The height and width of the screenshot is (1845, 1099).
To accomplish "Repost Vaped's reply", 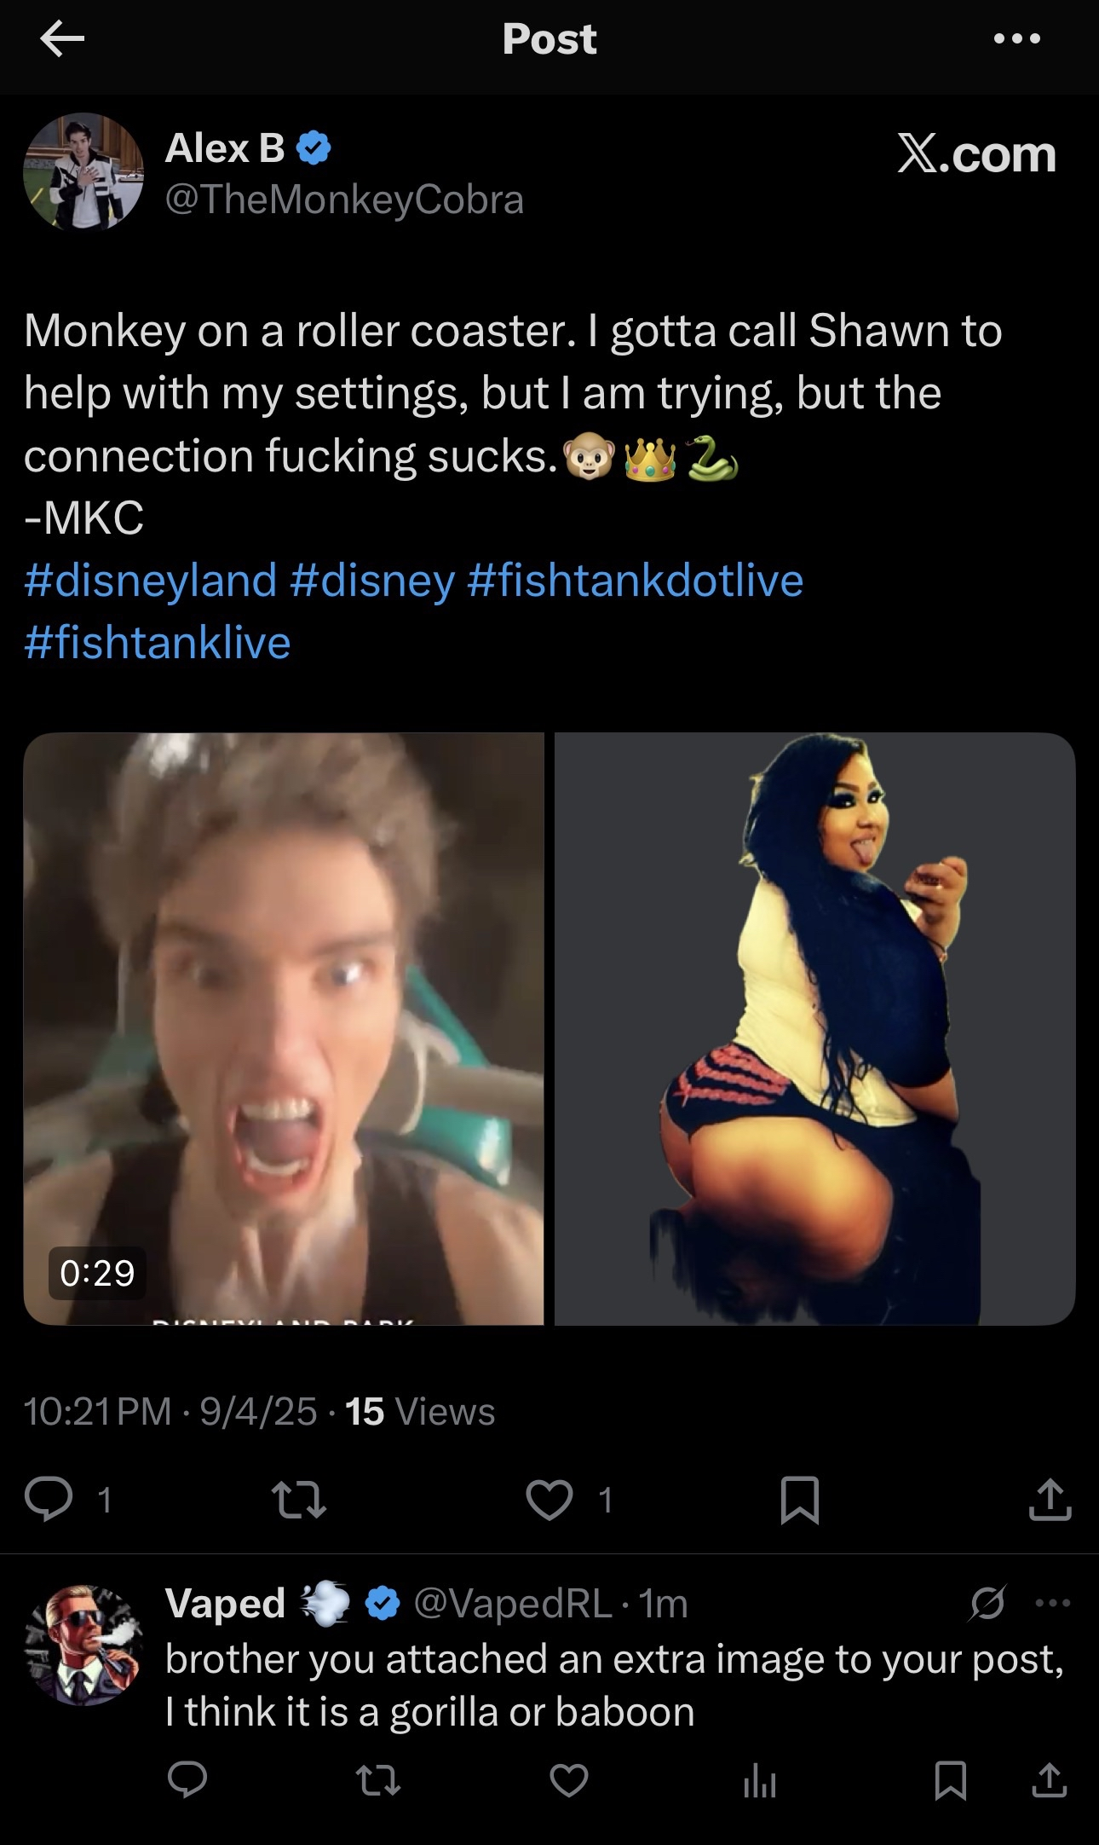I will [x=377, y=1780].
